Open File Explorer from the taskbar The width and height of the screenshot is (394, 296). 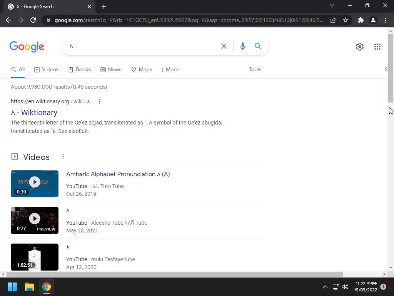[x=29, y=287]
